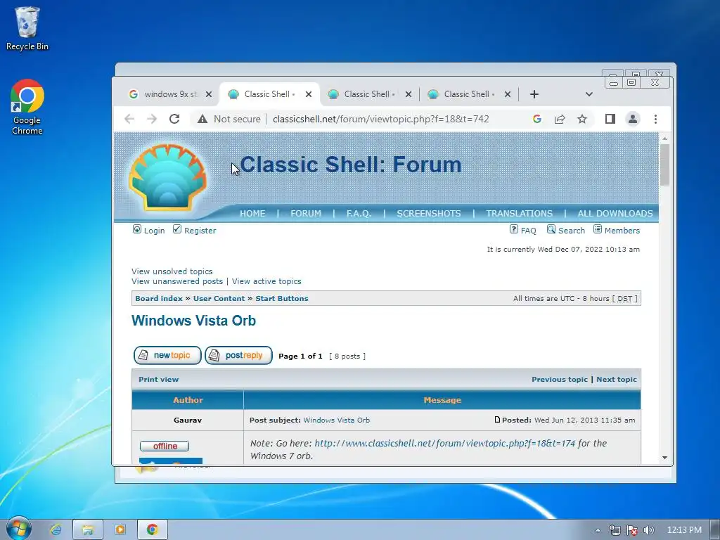This screenshot has width=720, height=540.
Task: Show hidden tray icons arrow
Action: (x=598, y=530)
